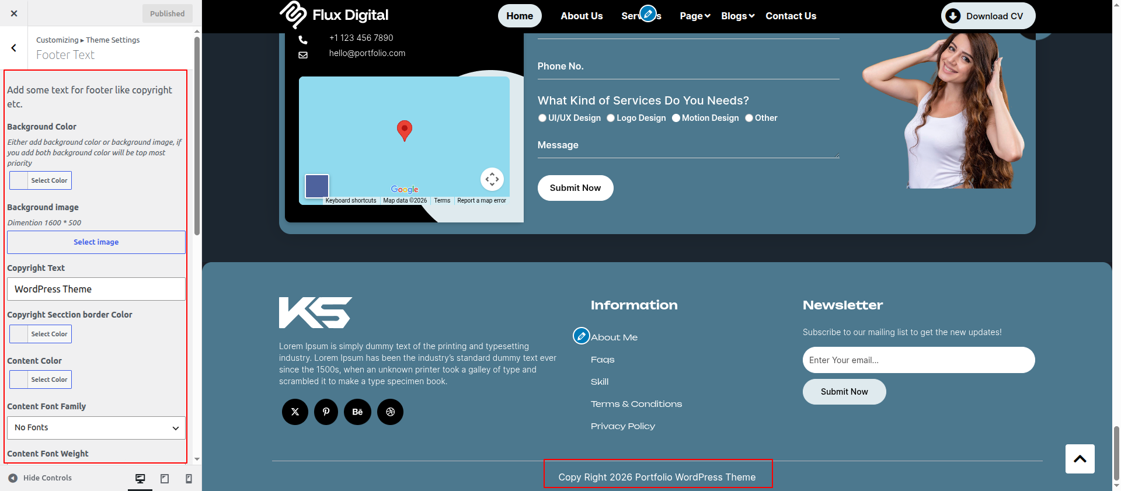This screenshot has width=1121, height=491.
Task: Click the Flux Digital logo icon
Action: [293, 15]
